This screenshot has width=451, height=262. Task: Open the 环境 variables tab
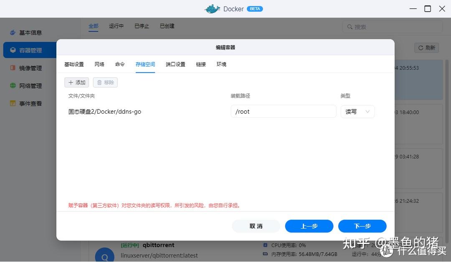221,64
